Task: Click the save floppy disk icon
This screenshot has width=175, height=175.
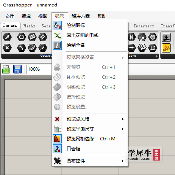Action: [x=17, y=69]
